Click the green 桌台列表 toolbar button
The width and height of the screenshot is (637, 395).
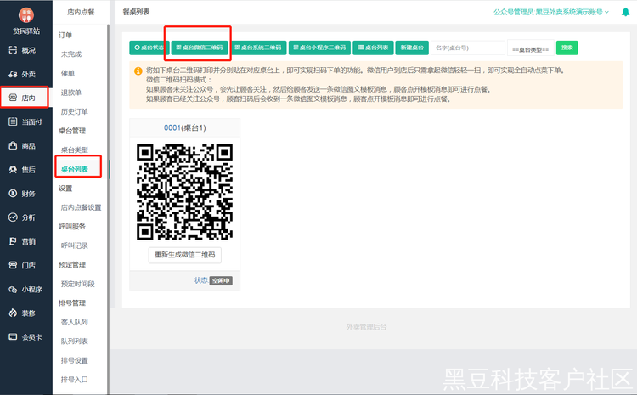click(373, 48)
